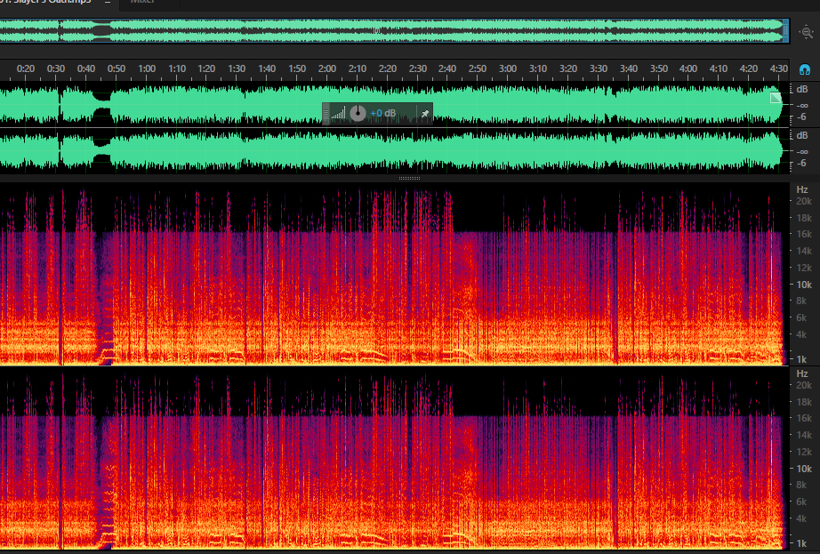
Task: Click the 1:30 mark on the timeline ruler
Action: [x=237, y=68]
